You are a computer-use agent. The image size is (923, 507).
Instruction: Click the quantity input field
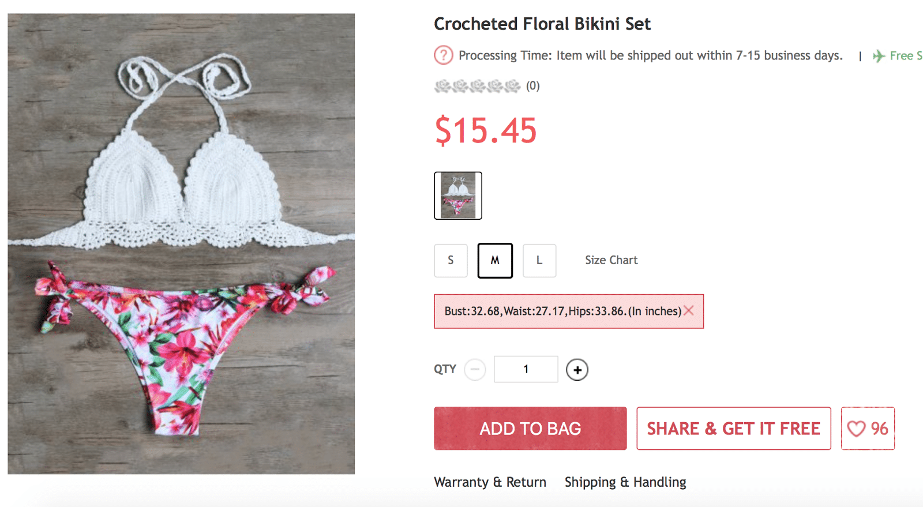point(526,369)
